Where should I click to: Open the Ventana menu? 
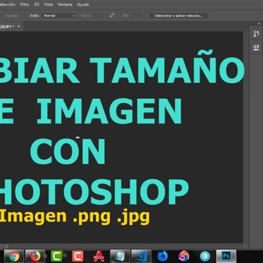(x=65, y=4)
